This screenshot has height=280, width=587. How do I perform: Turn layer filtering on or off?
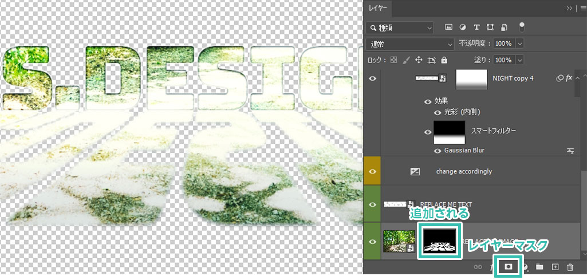521,26
